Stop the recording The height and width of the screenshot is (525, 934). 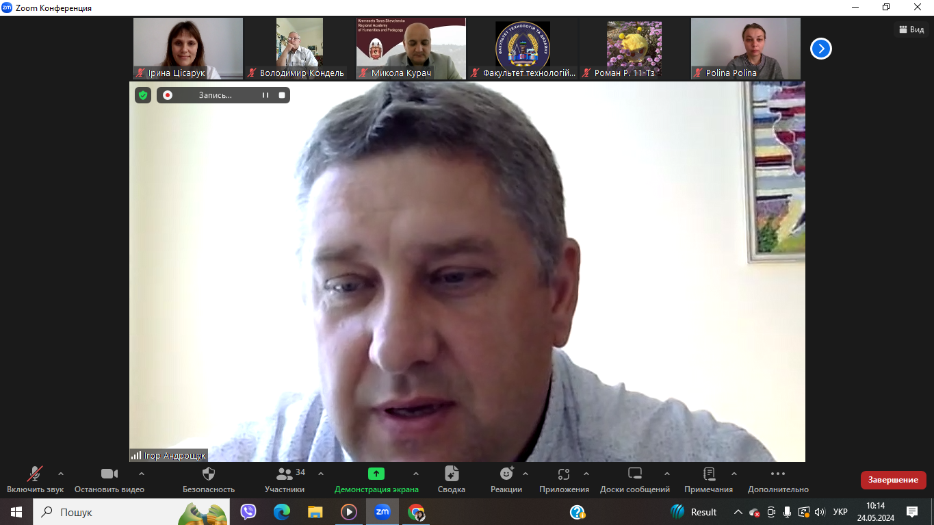pyautogui.click(x=282, y=95)
